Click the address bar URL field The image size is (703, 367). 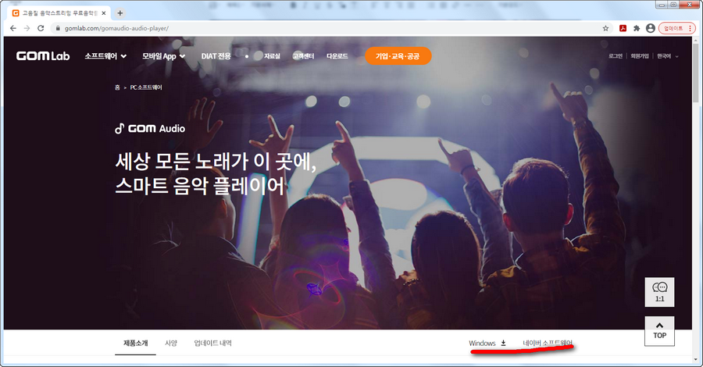(x=332, y=28)
